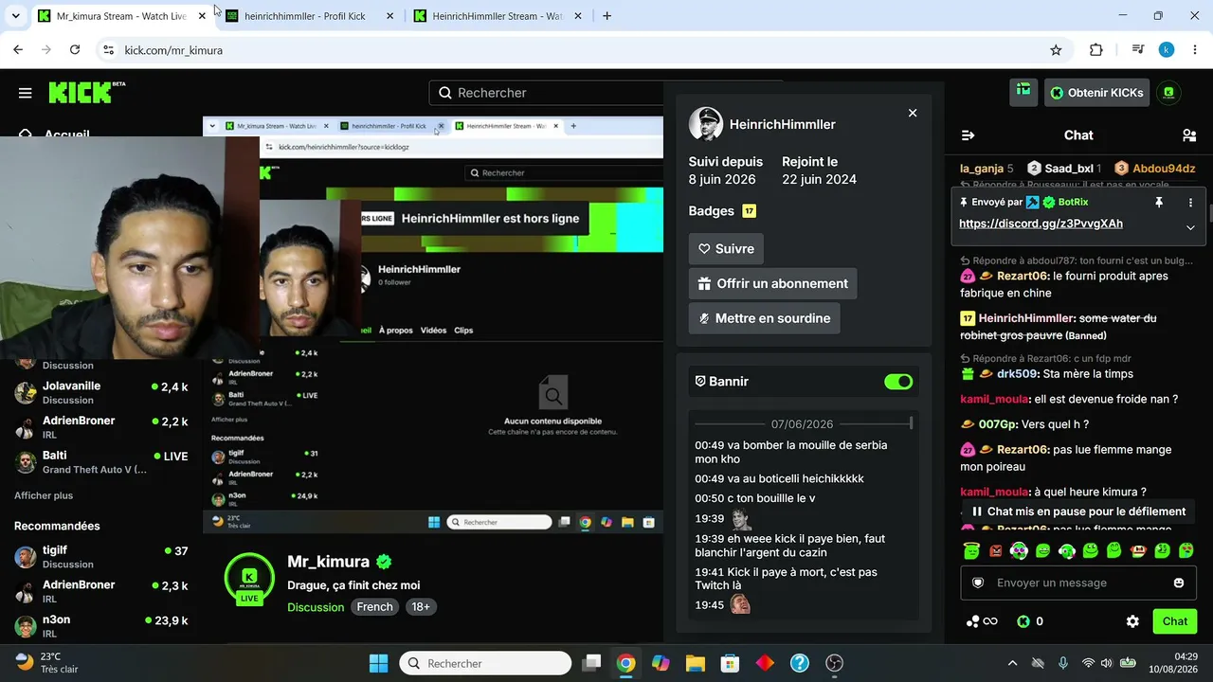The height and width of the screenshot is (682, 1213).
Task: Select the 18+ stream tag
Action: pyautogui.click(x=421, y=607)
